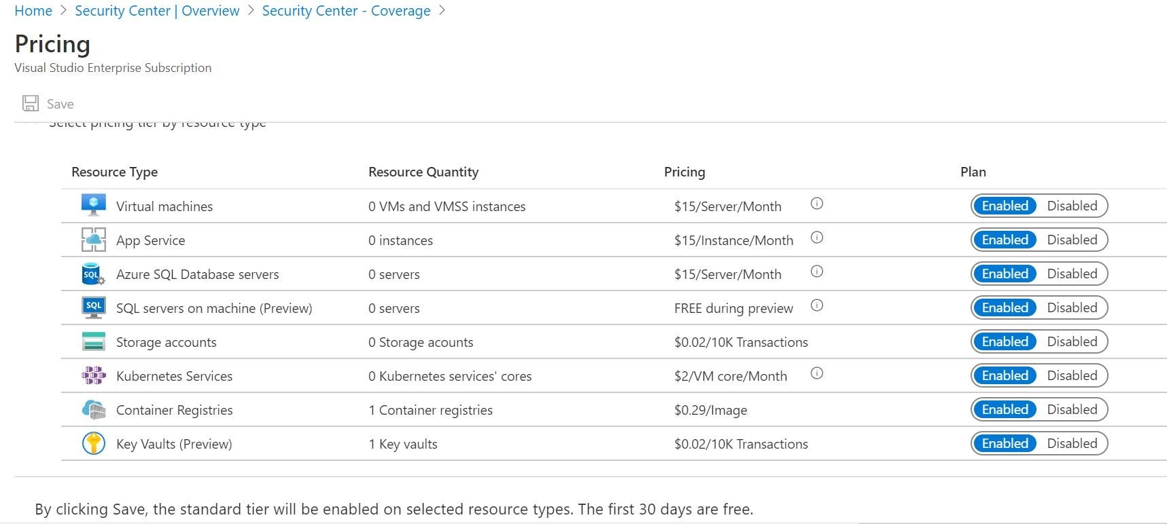1167x524 pixels.
Task: Select SQL servers on machine (Preview) label
Action: pyautogui.click(x=214, y=308)
